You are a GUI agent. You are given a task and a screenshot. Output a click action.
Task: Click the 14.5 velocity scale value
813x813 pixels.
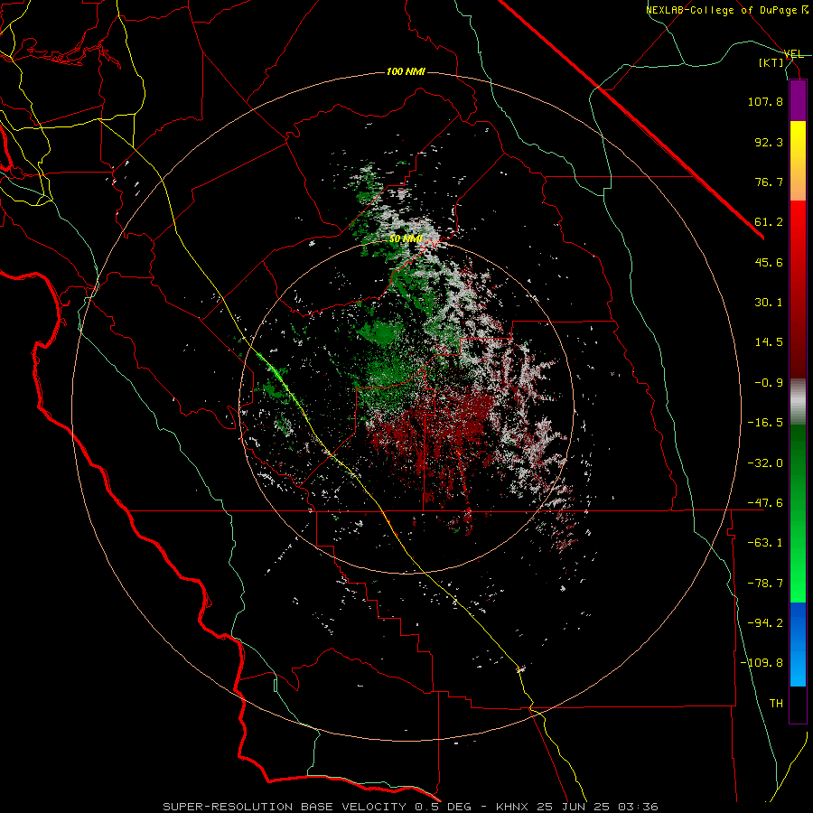pos(769,342)
